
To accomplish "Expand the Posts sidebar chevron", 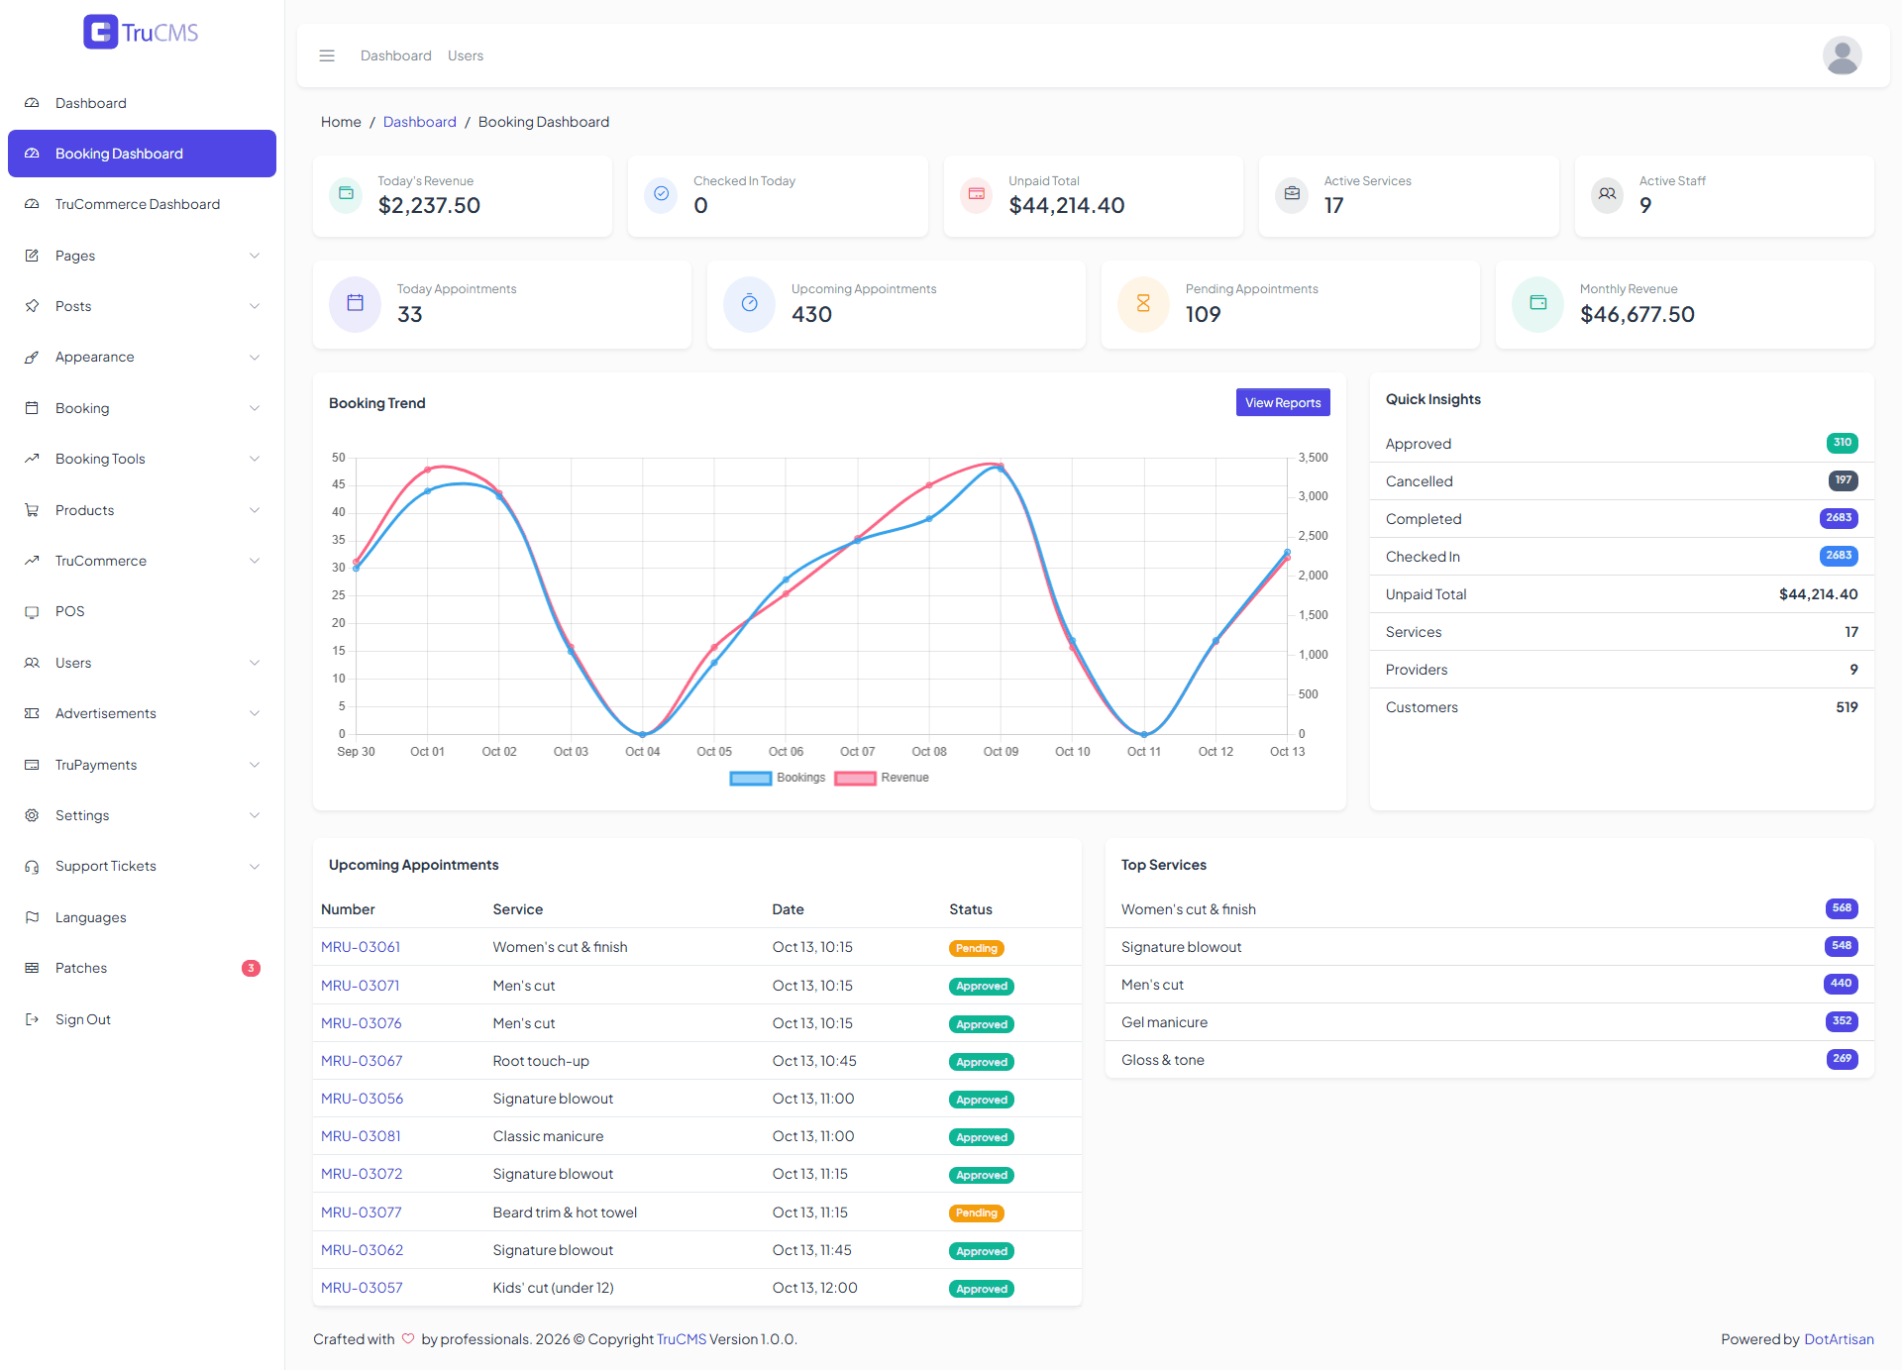I will point(255,306).
